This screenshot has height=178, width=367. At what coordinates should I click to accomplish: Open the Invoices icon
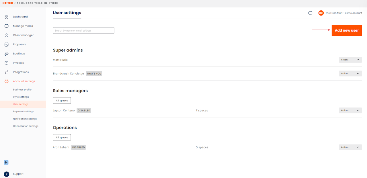tap(6, 63)
